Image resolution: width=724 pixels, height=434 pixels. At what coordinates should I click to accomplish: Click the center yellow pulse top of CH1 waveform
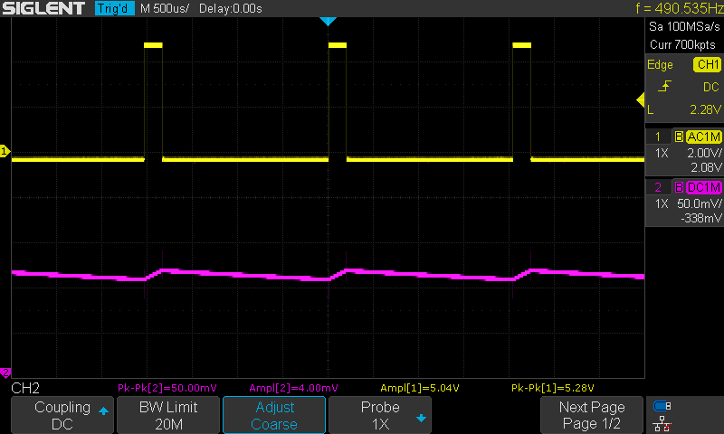click(x=338, y=45)
